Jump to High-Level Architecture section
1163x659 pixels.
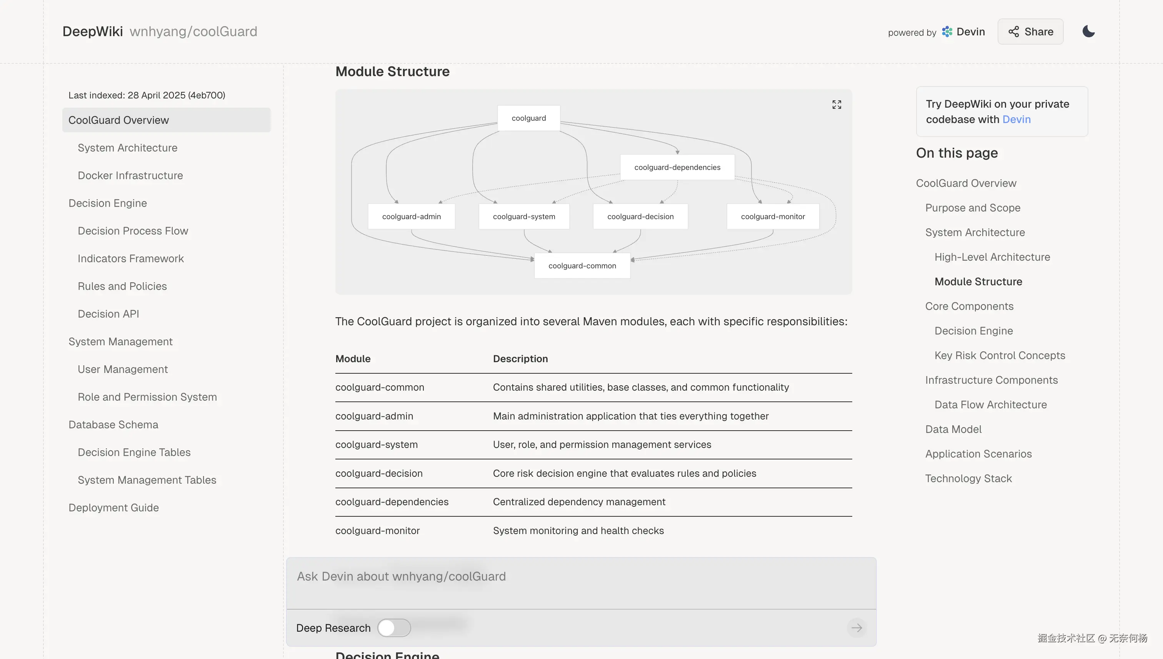coord(992,257)
